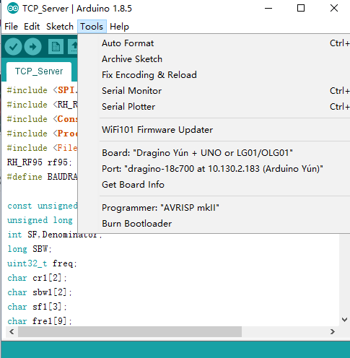Viewport: 350px width, 358px height.
Task: Click the '#define BAUDRA' code line
Action: tap(42, 177)
